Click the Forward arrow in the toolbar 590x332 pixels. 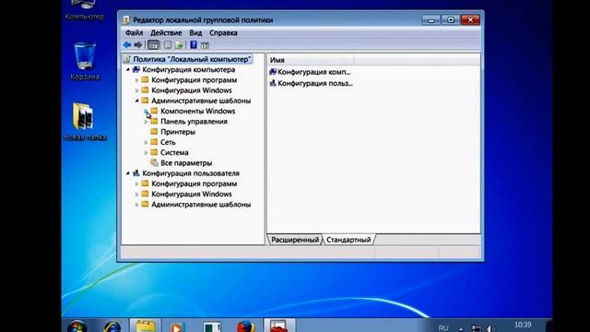point(138,45)
